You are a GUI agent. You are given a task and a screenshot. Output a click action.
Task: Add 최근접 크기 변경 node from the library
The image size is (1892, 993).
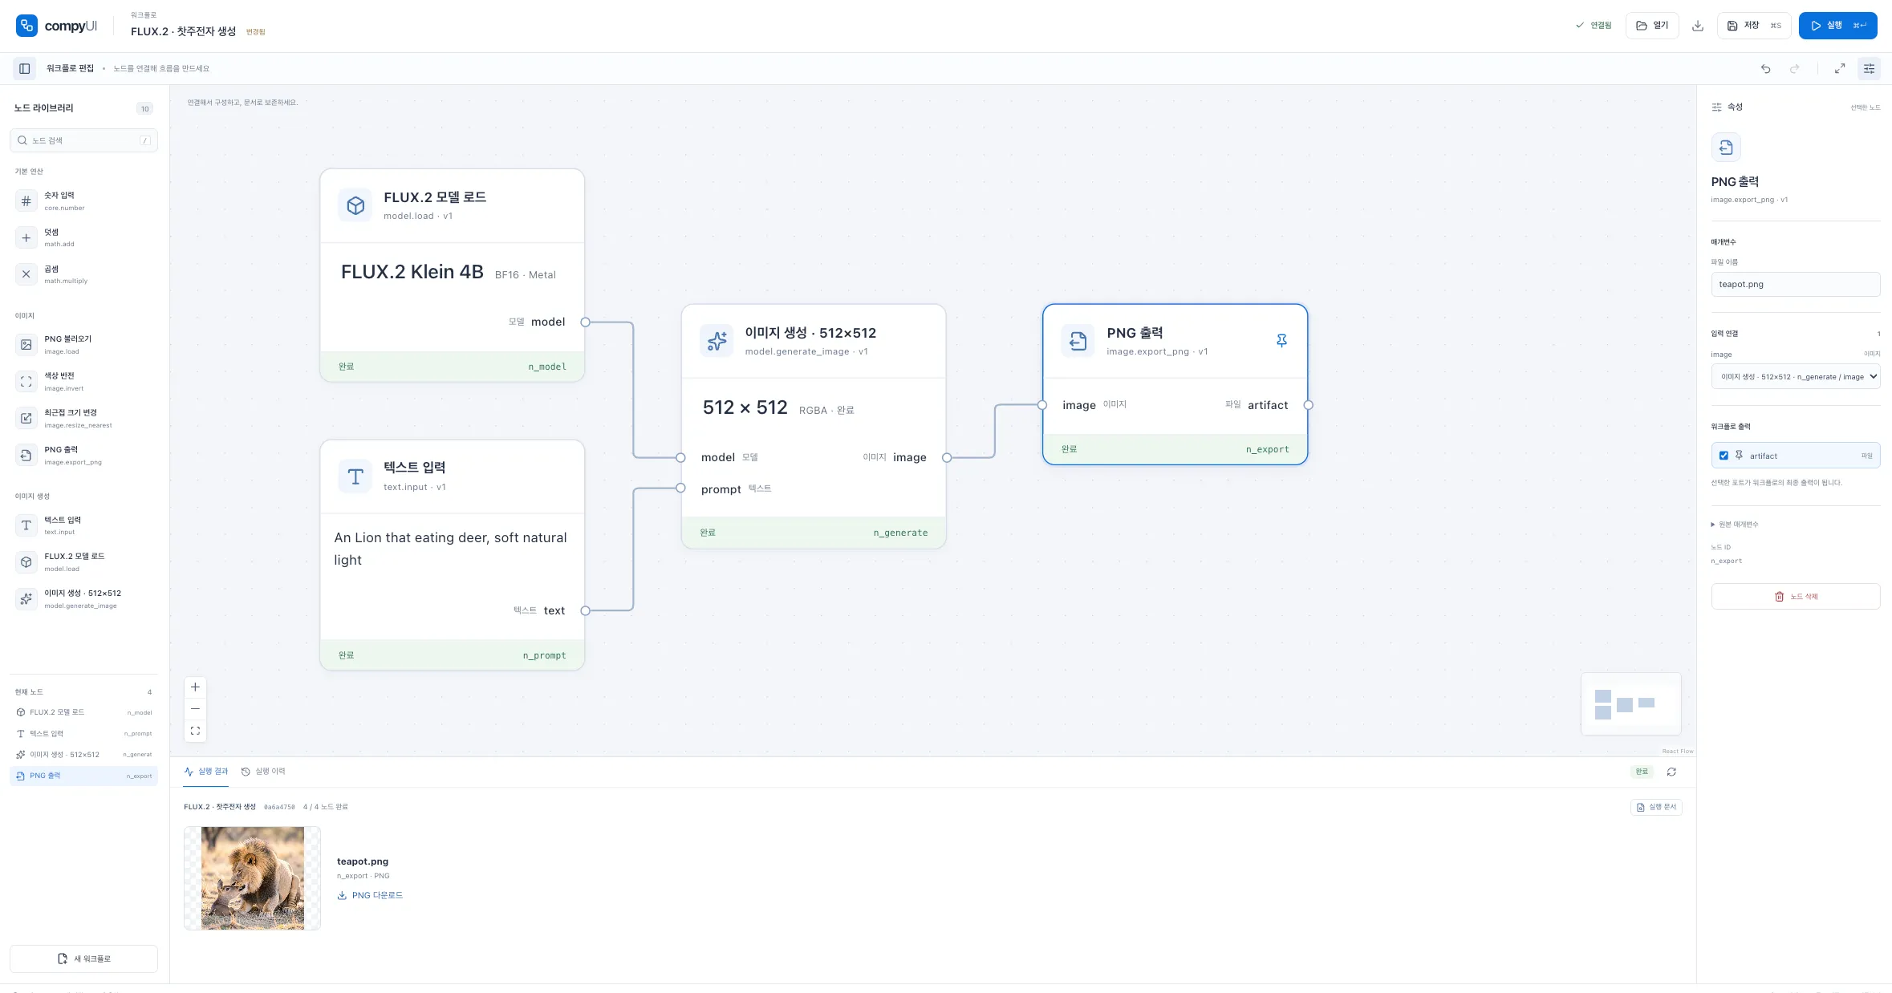84,418
